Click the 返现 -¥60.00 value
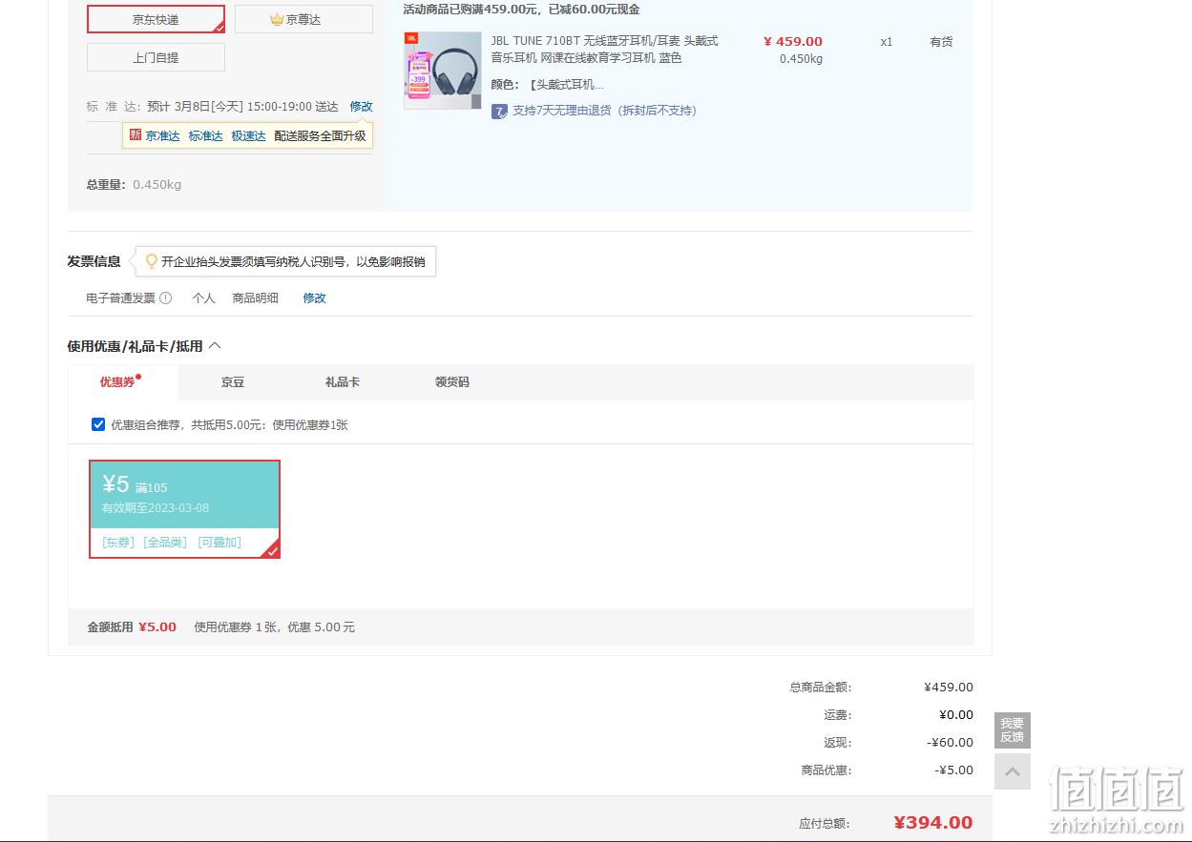 [951, 743]
